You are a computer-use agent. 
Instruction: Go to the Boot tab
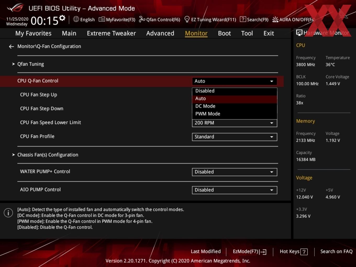[224, 34]
